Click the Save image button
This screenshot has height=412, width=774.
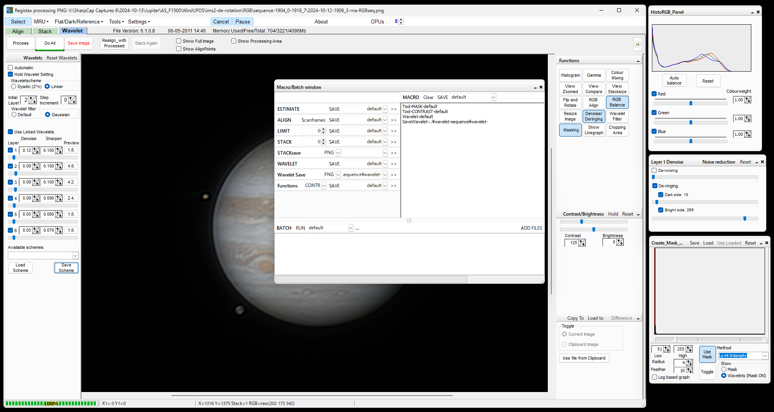click(x=79, y=43)
